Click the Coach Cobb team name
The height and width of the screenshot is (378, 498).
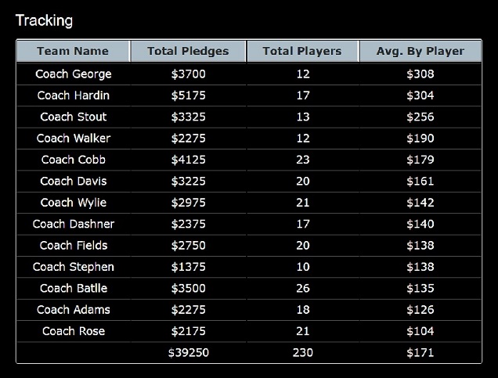coord(74,160)
